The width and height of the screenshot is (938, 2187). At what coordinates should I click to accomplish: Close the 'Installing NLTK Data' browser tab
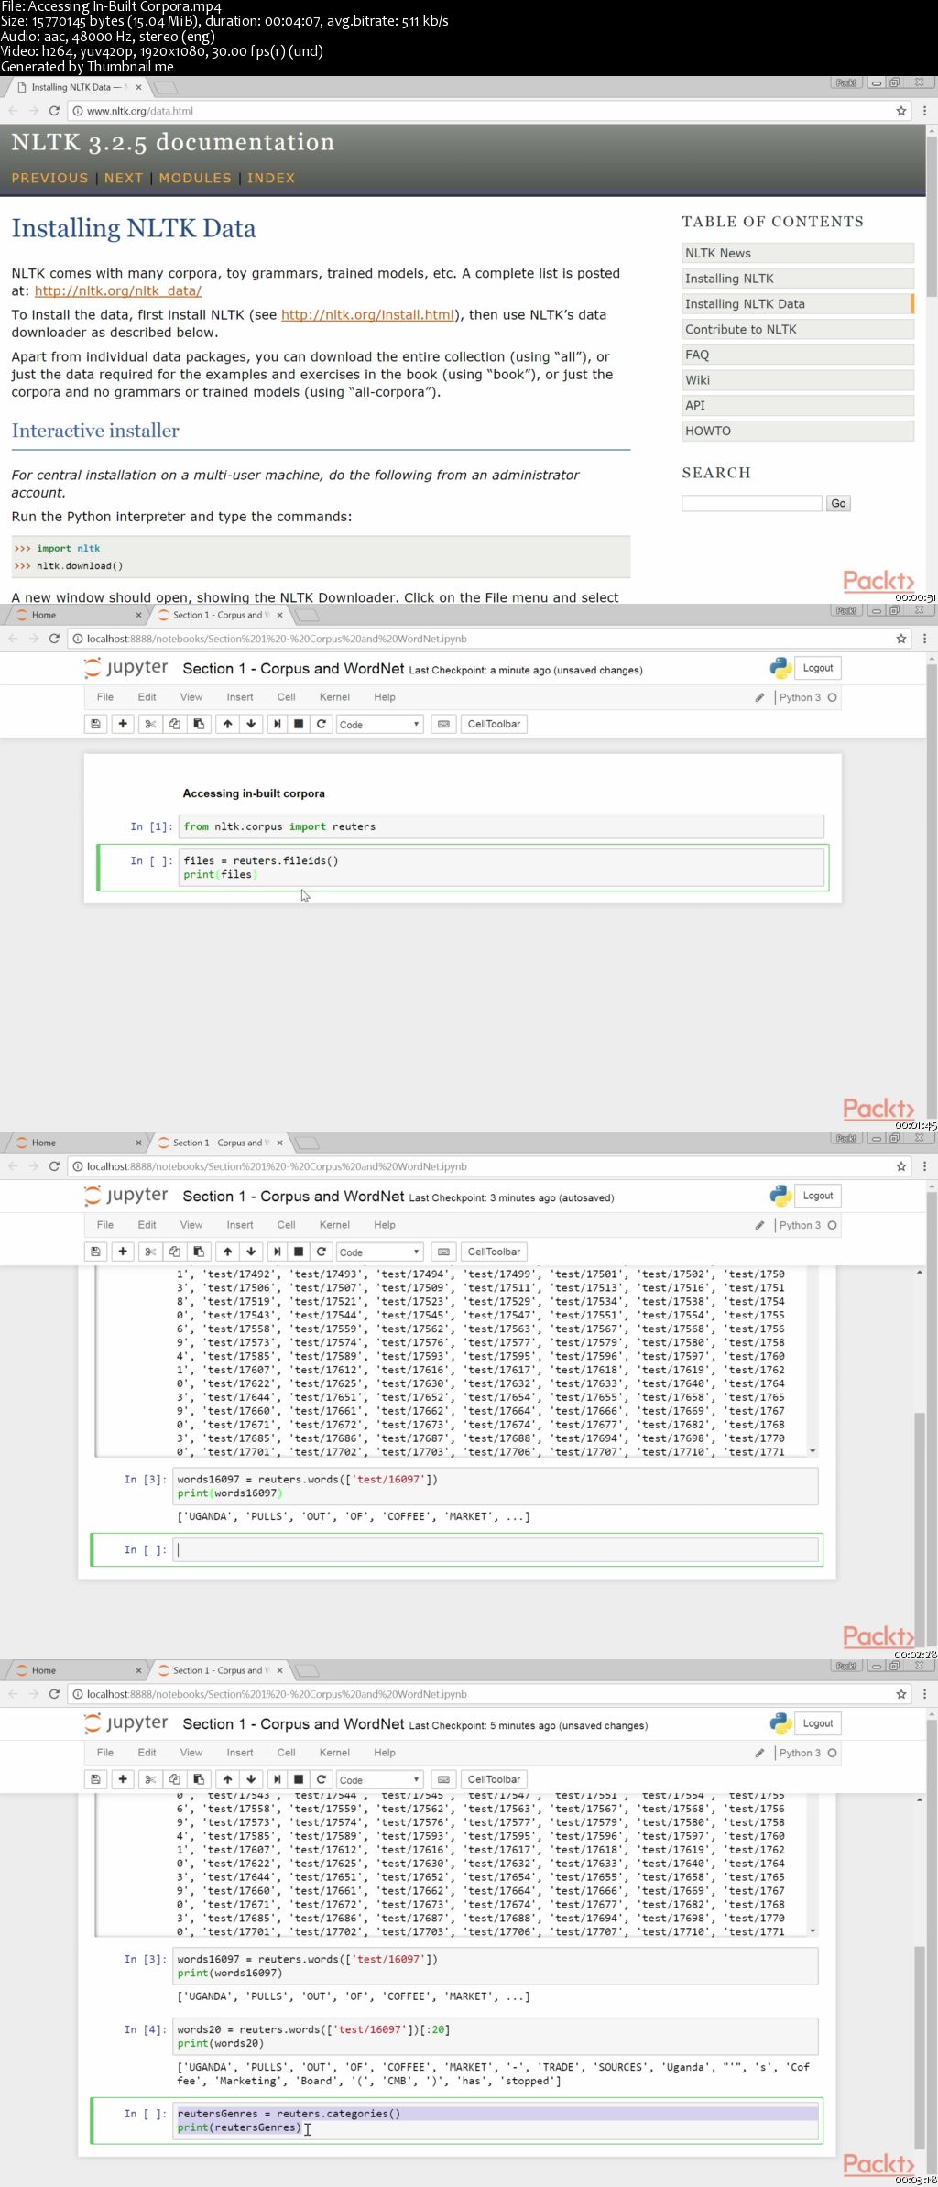point(138,87)
